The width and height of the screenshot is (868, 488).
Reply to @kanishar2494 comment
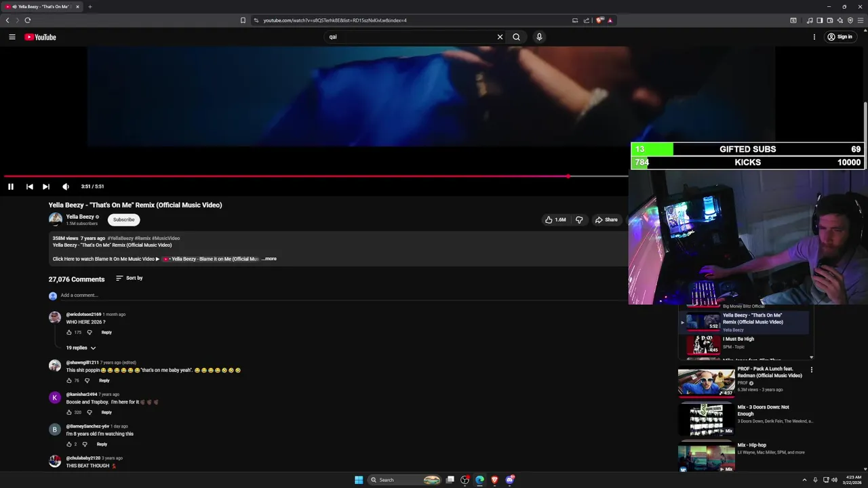point(106,413)
